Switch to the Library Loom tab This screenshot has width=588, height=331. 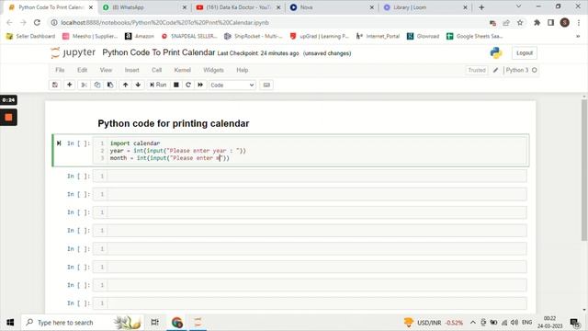coord(425,7)
